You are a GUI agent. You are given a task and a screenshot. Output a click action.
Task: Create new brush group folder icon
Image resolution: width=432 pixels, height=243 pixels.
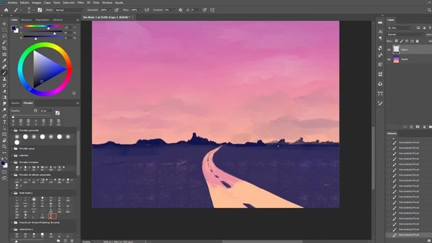(59, 240)
